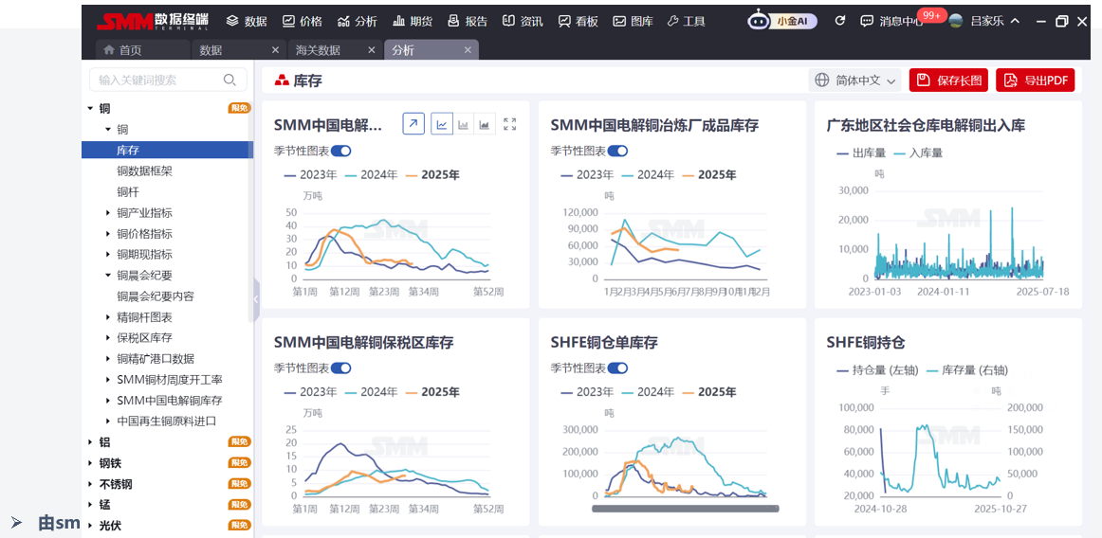Click 2023年 legend swatch in SHFE铜仓单库存 chart
The height and width of the screenshot is (538, 1102).
568,392
